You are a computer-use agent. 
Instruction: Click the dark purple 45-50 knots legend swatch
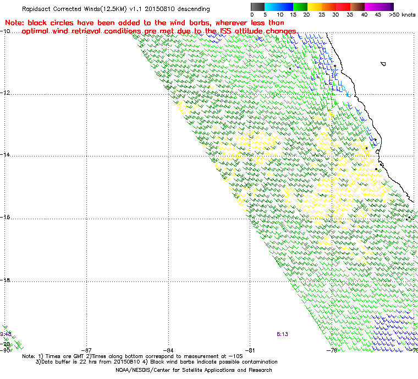[x=386, y=7]
